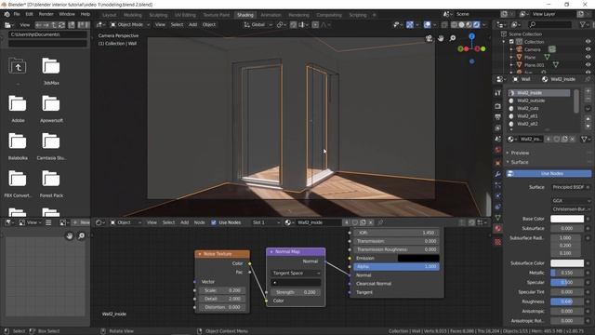
Task: Click the Emission black color swatch
Action: [x=418, y=259]
